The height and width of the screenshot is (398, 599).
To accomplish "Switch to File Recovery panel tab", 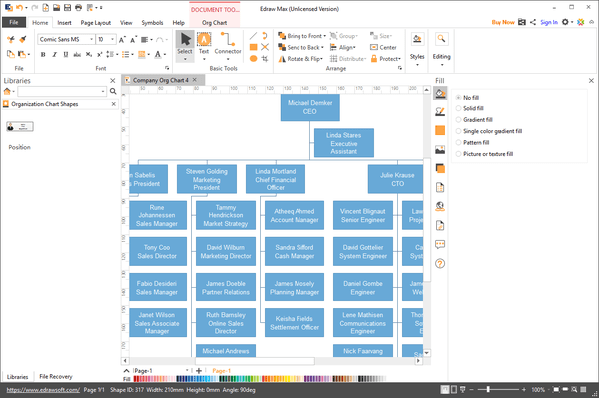I will 56,377.
